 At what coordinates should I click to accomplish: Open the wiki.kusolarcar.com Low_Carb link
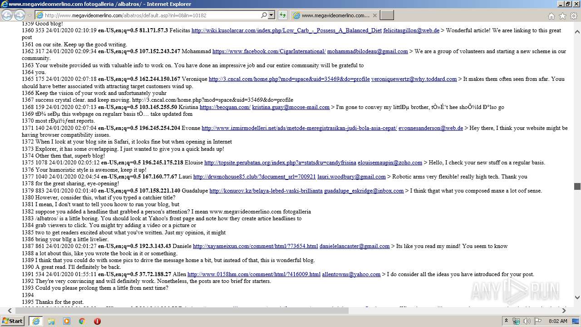click(x=286, y=30)
